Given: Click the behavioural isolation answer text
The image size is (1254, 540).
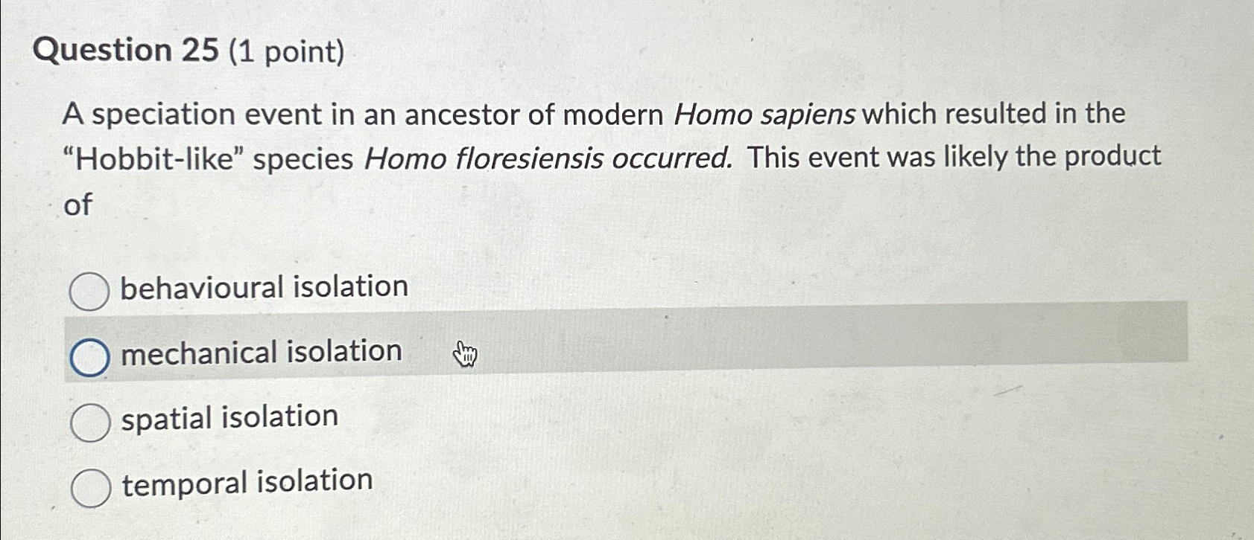Looking at the screenshot, I should click(265, 286).
